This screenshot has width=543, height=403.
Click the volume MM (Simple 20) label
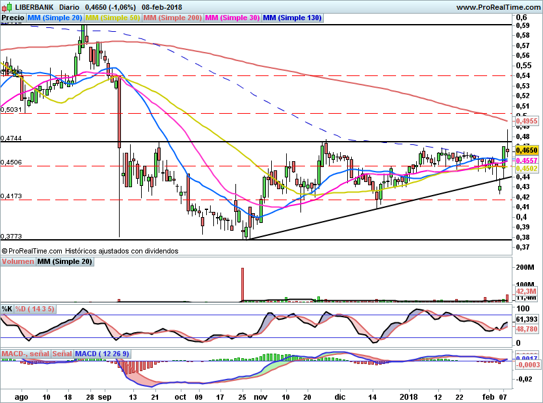(65, 261)
